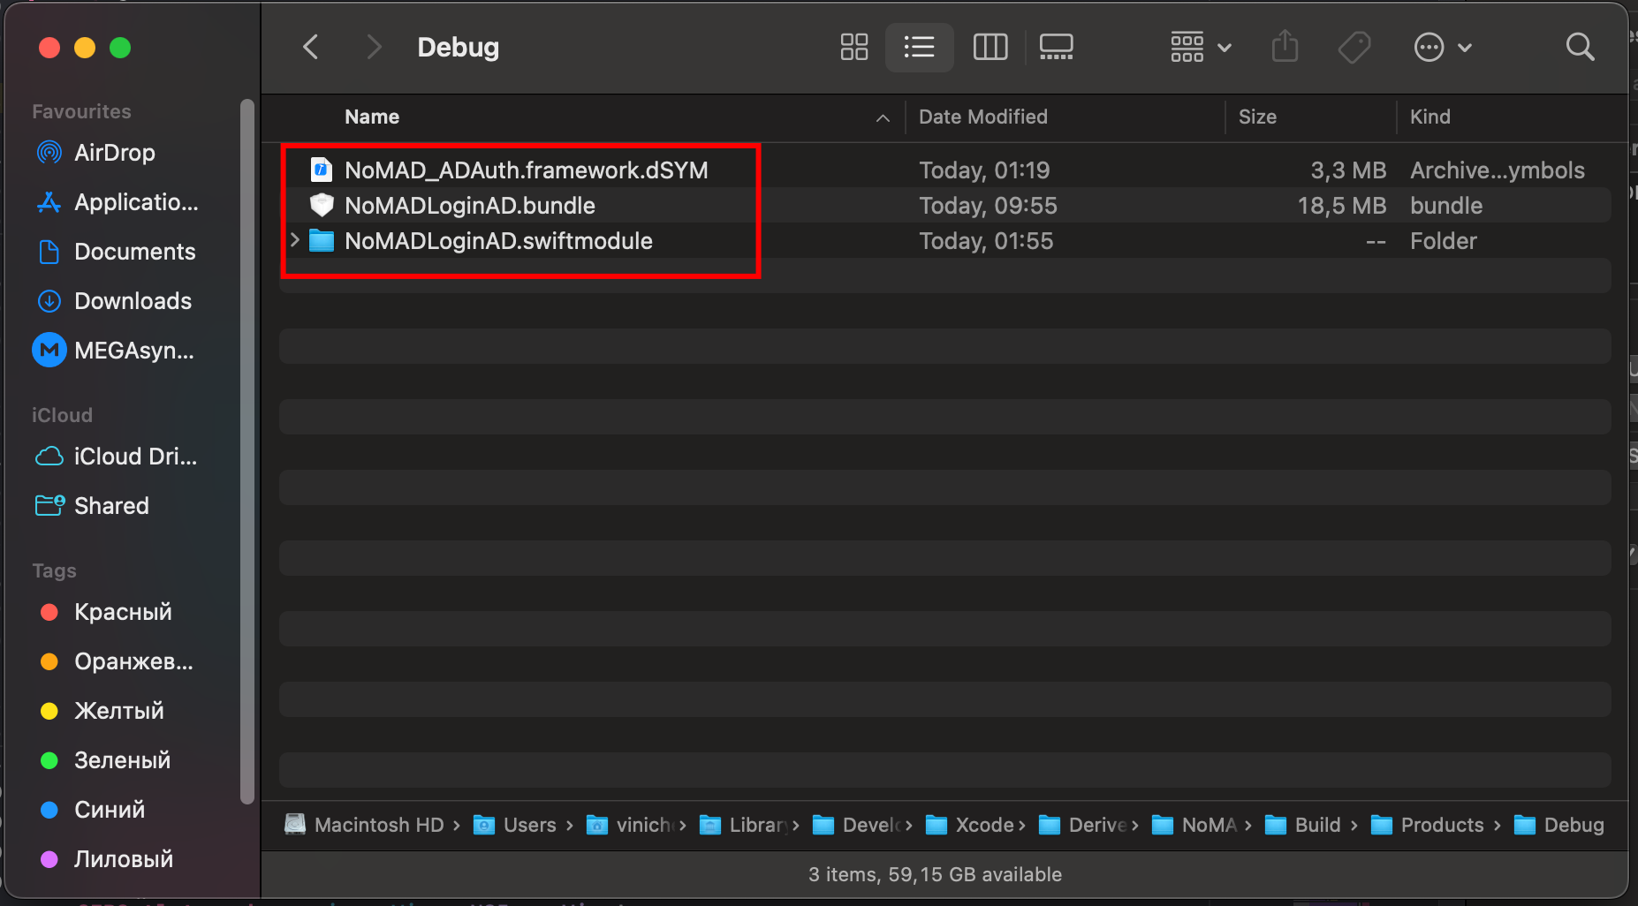1638x906 pixels.
Task: Open AirDrop from the sidebar
Action: click(114, 153)
